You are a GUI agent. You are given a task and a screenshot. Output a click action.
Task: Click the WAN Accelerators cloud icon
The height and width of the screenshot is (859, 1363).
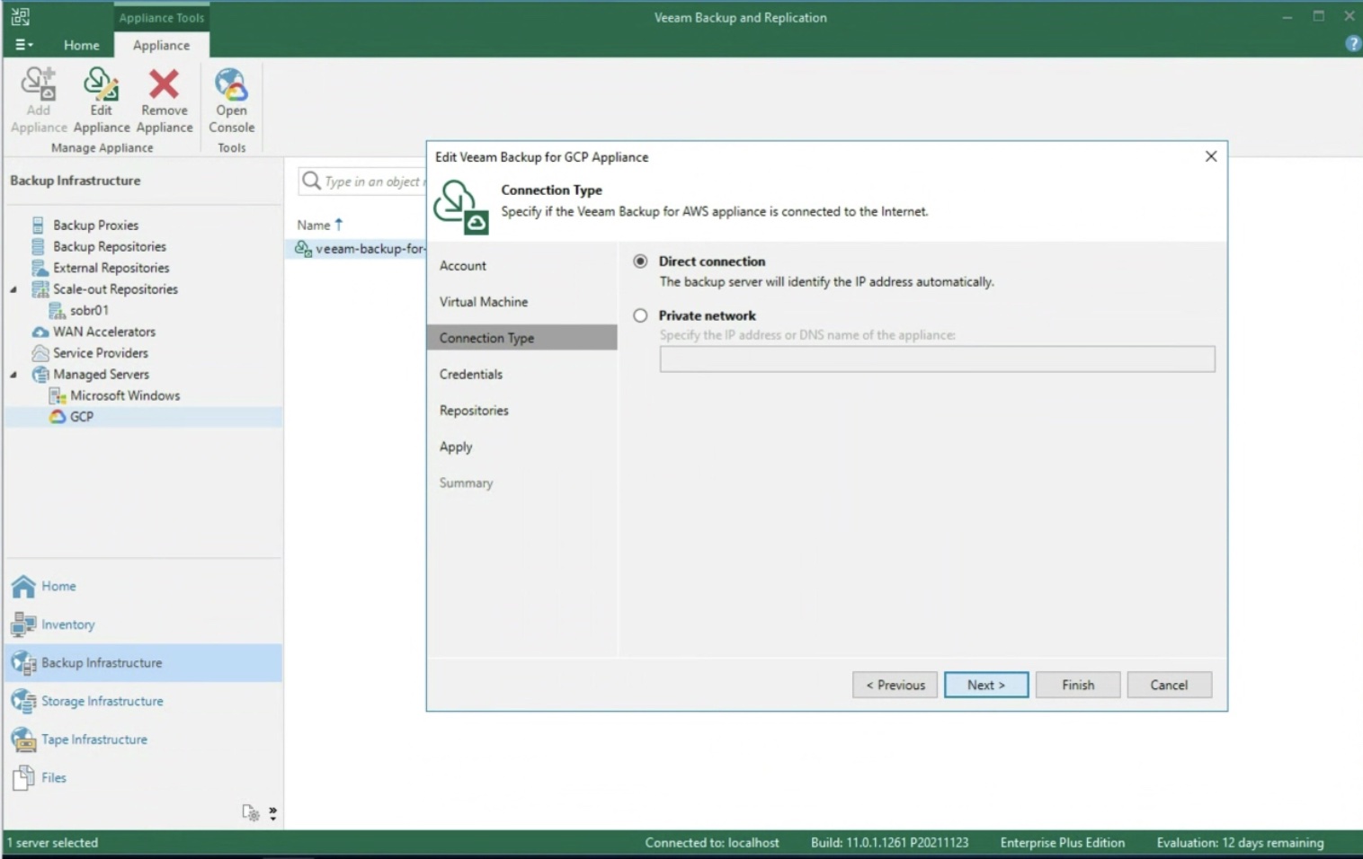point(40,332)
